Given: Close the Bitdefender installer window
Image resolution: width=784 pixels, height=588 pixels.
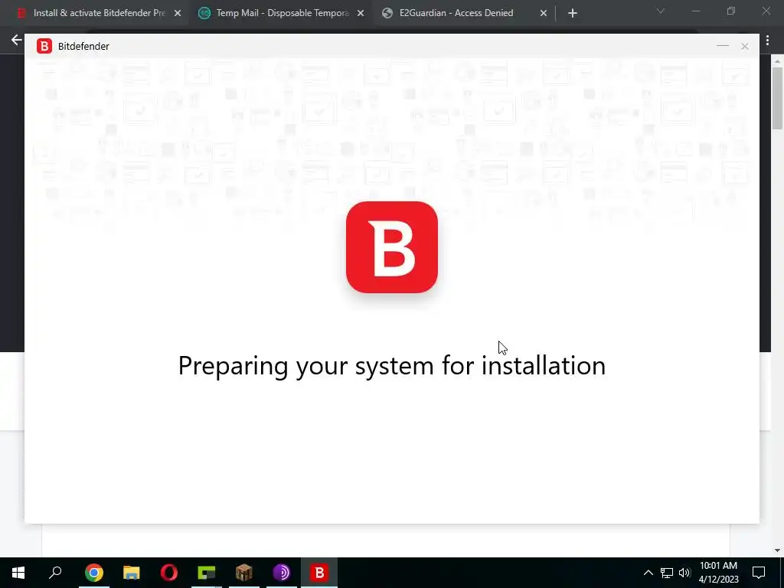Looking at the screenshot, I should click(745, 47).
